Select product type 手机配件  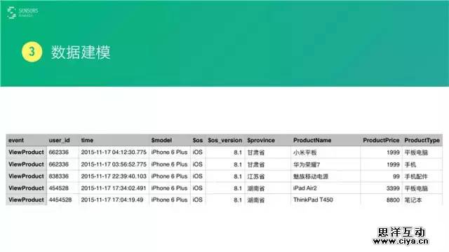[416, 176]
